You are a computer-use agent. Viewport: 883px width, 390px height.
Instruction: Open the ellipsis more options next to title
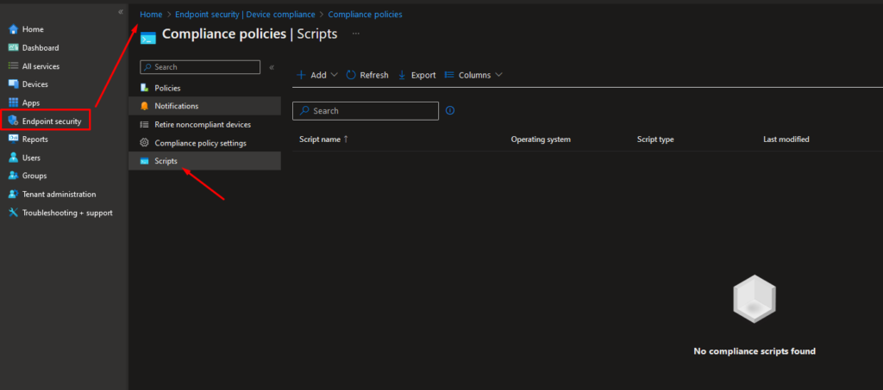356,34
